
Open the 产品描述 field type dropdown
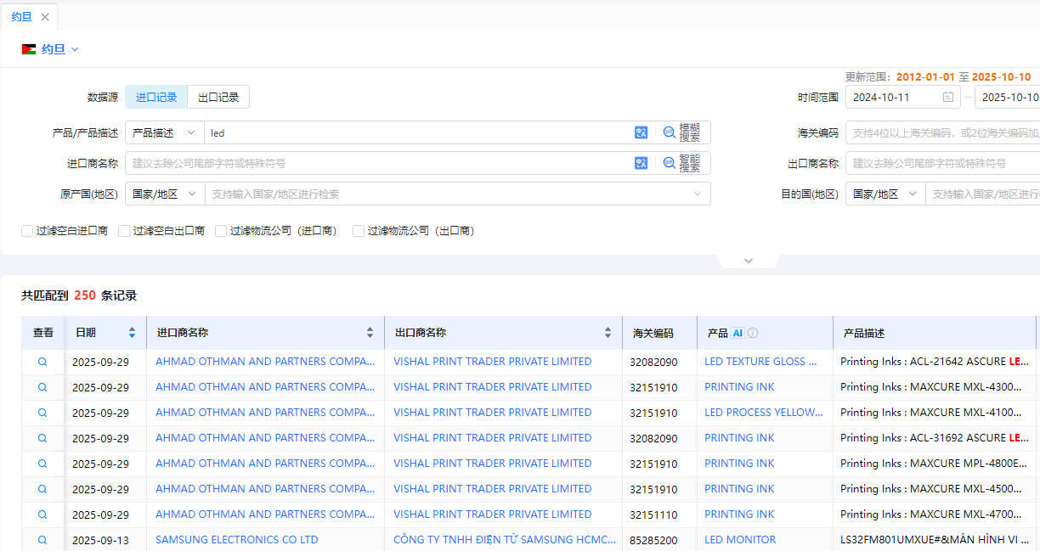pyautogui.click(x=164, y=132)
